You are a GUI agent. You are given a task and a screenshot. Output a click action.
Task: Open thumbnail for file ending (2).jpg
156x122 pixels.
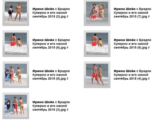pos(16,13)
